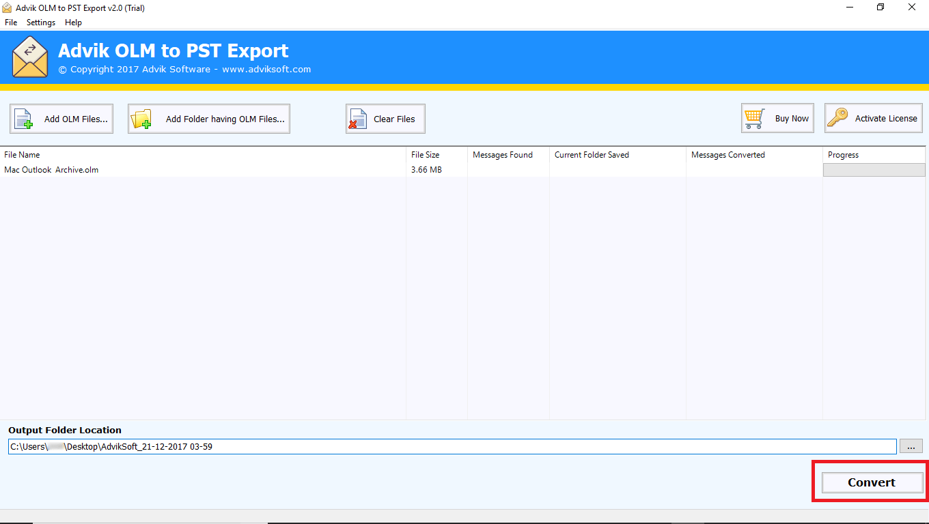Click the Buy Now button
This screenshot has width=929, height=524.
(x=778, y=118)
